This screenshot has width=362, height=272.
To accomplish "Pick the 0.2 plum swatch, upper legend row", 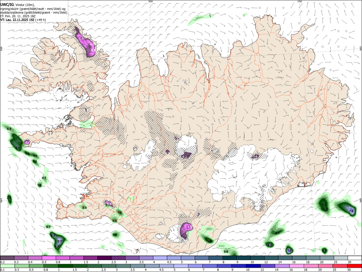I will (x=7, y=258).
